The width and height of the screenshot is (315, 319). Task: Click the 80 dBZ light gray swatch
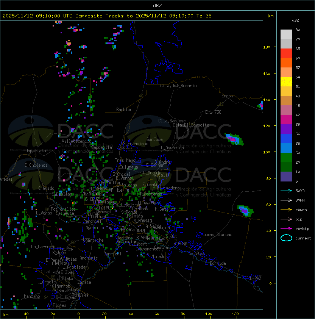286,34
